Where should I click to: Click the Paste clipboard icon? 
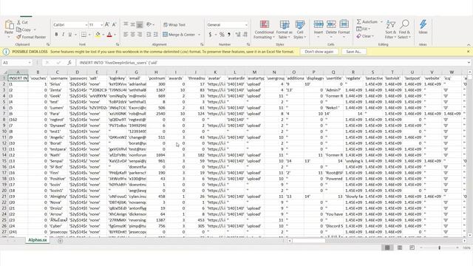click(9, 25)
